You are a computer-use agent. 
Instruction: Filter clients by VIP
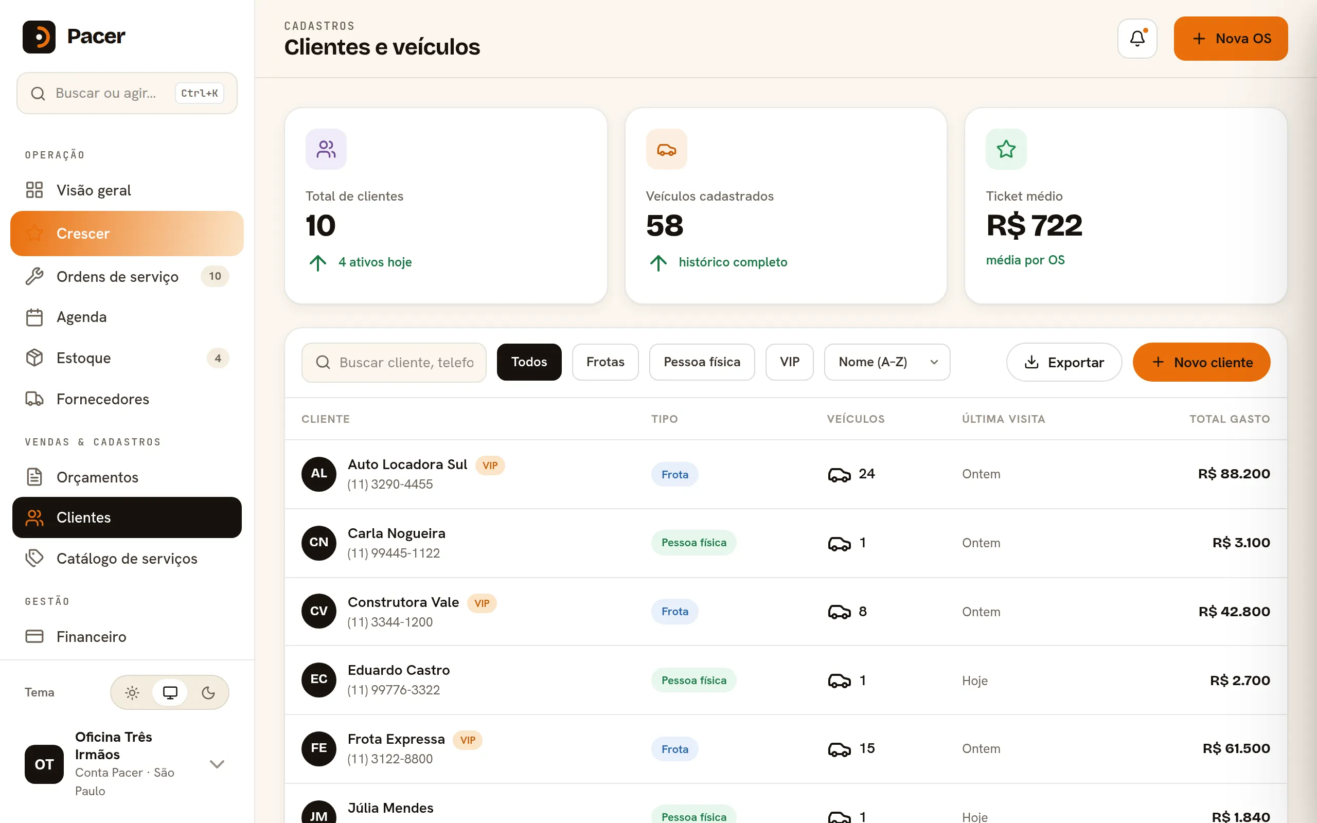tap(789, 362)
